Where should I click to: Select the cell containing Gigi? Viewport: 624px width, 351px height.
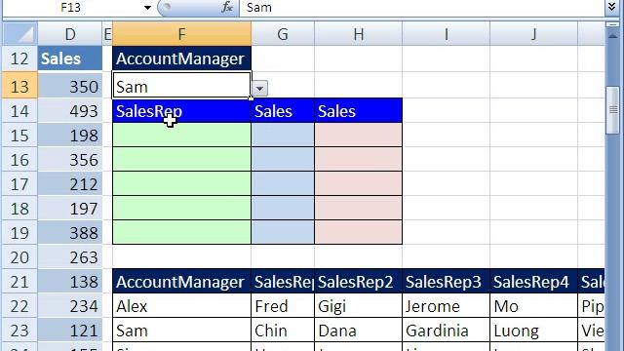(358, 306)
